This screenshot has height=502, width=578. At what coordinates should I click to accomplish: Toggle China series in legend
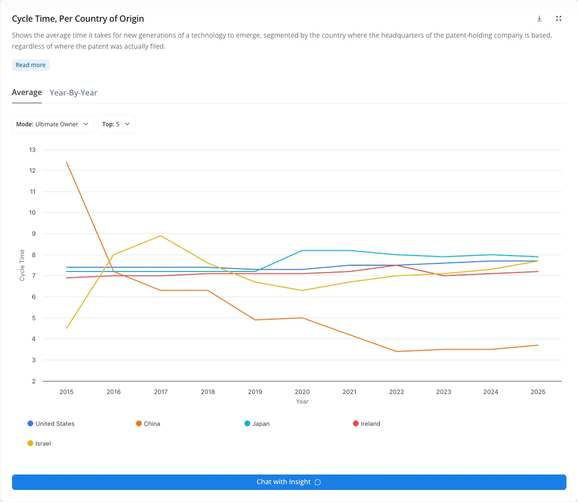tap(148, 423)
